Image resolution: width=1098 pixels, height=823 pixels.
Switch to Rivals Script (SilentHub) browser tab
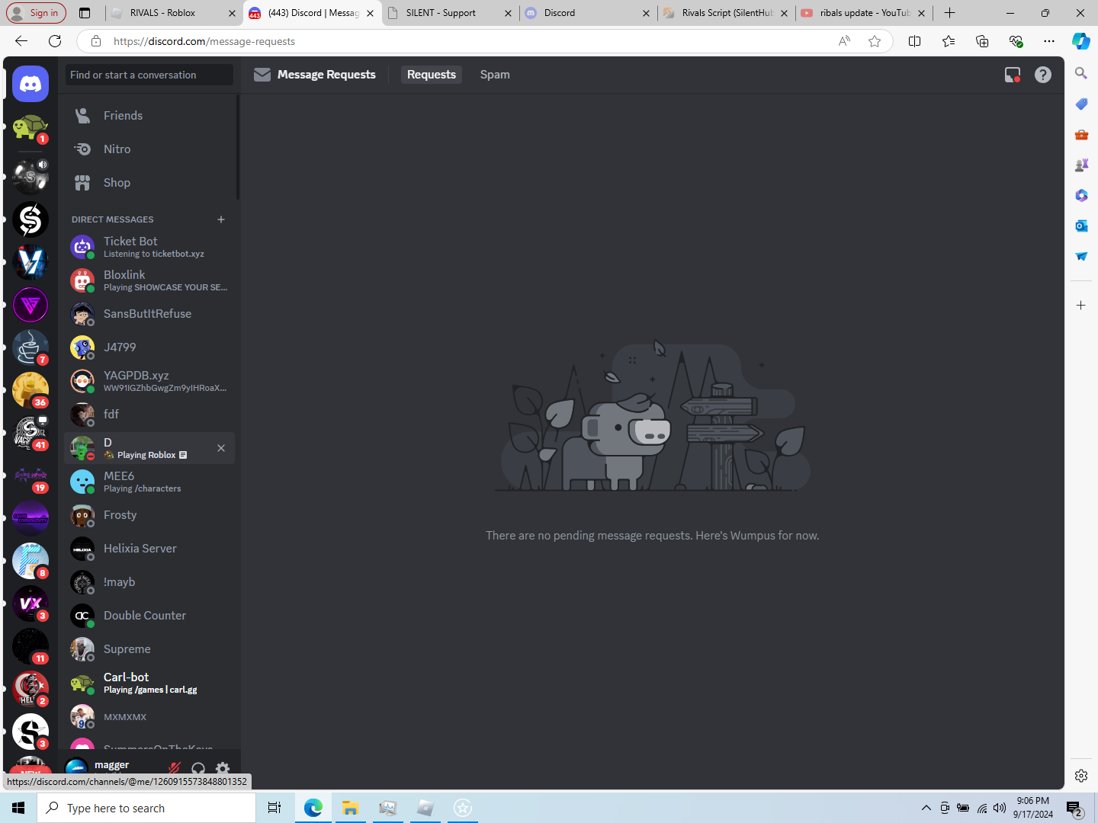[x=726, y=13]
